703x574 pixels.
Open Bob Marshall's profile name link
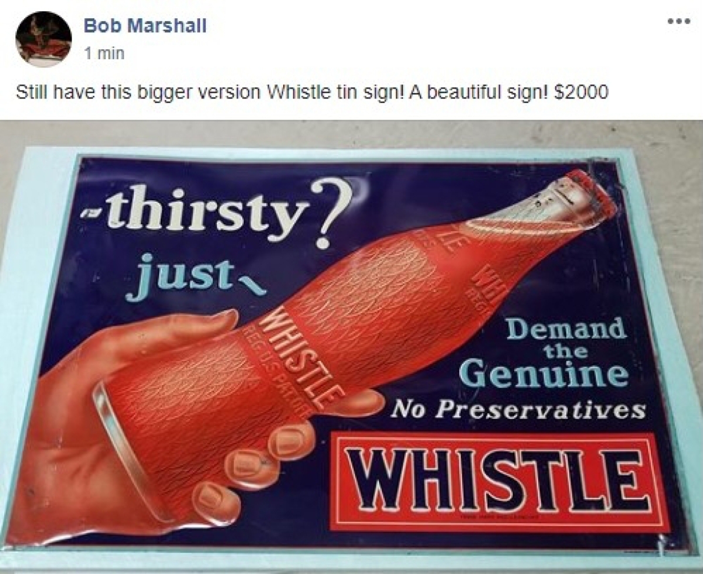tap(145, 26)
